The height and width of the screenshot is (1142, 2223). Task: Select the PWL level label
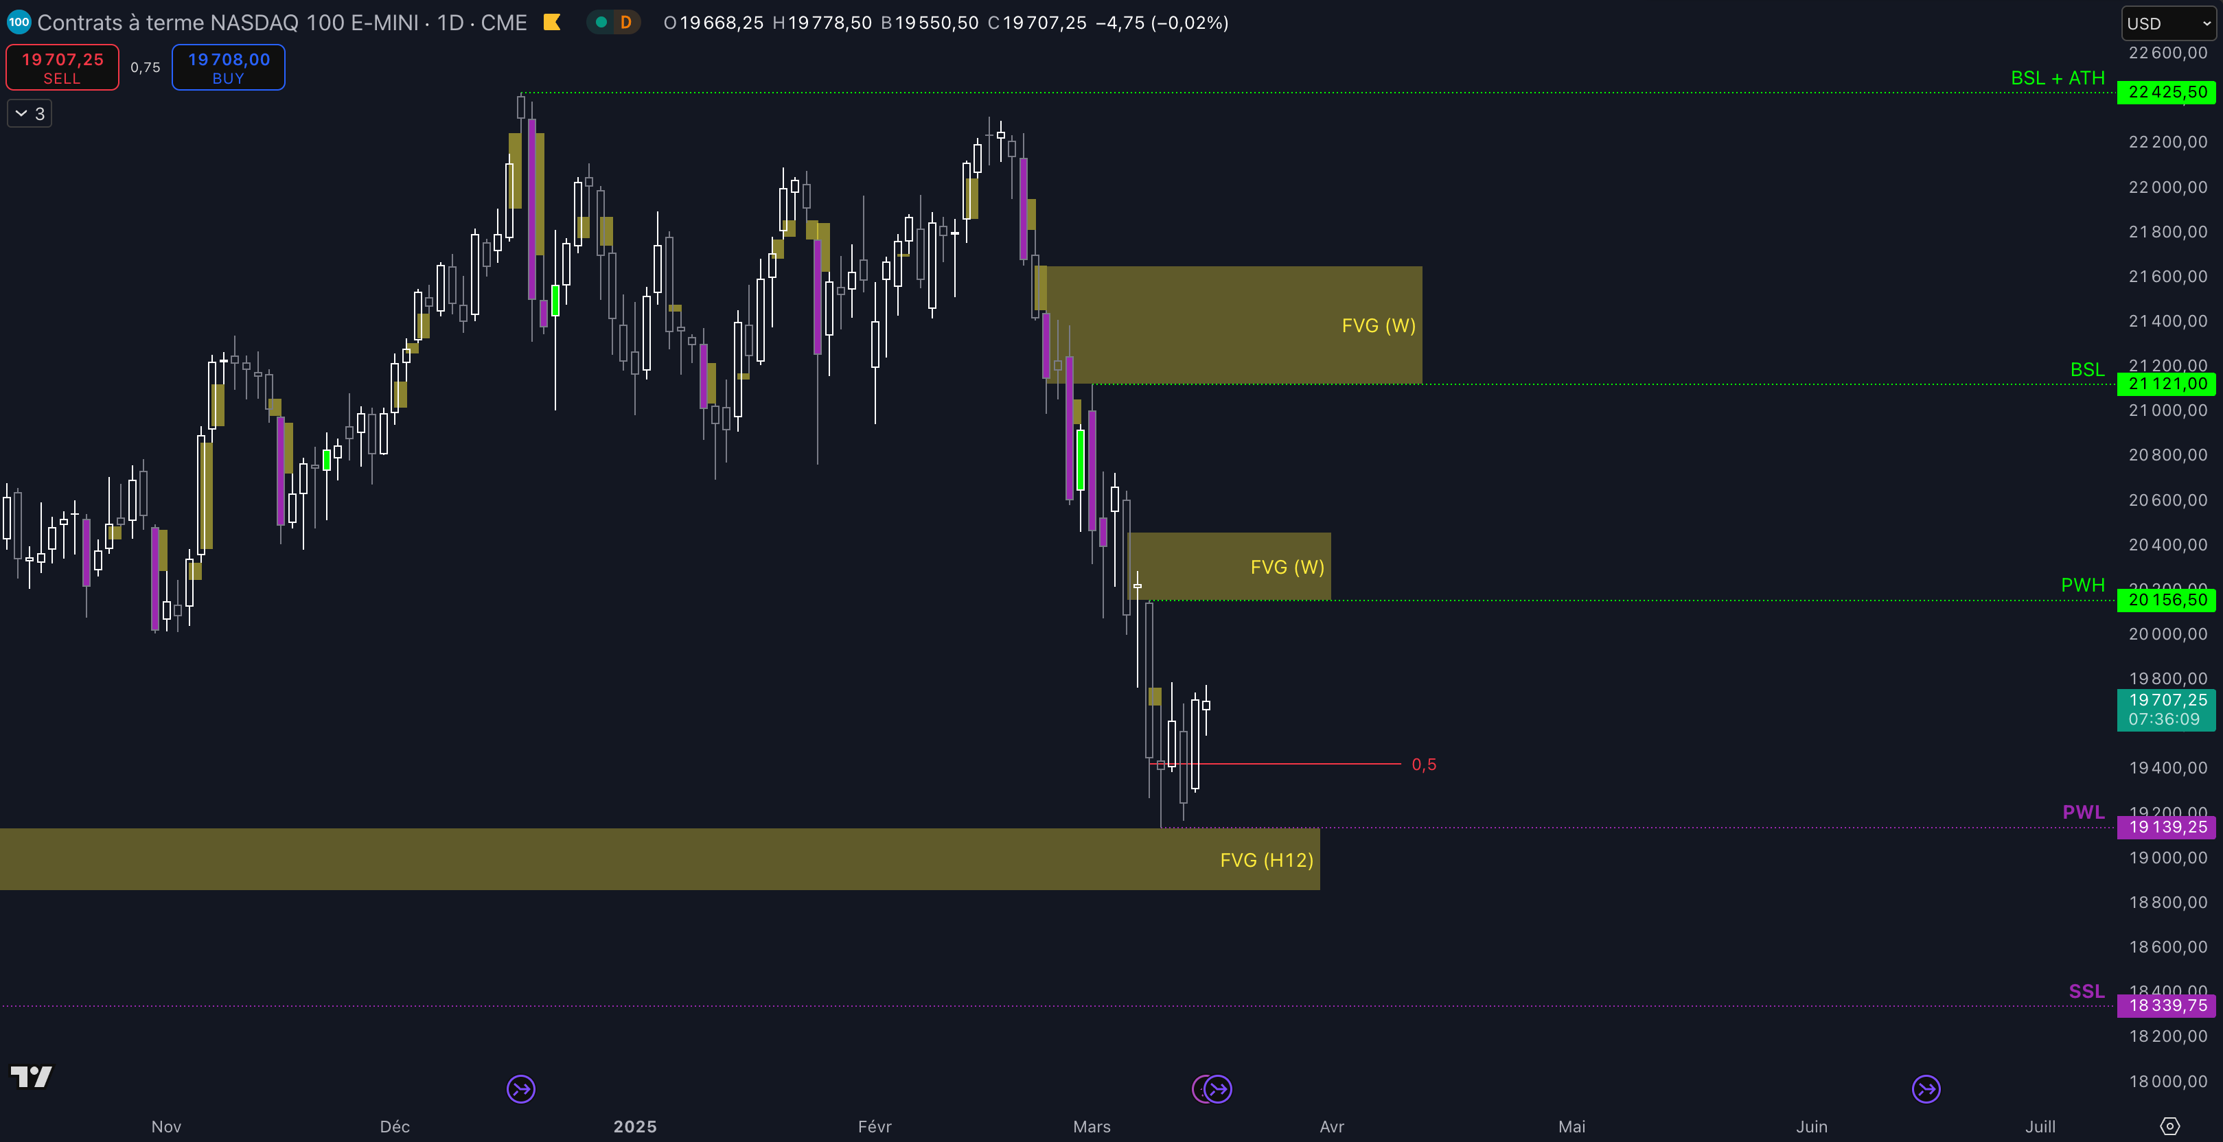[2083, 812]
